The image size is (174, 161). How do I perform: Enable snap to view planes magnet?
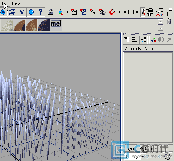click(102, 12)
